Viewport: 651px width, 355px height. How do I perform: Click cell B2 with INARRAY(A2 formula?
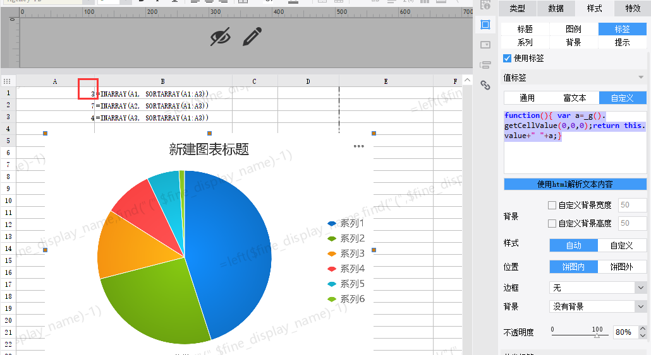163,106
